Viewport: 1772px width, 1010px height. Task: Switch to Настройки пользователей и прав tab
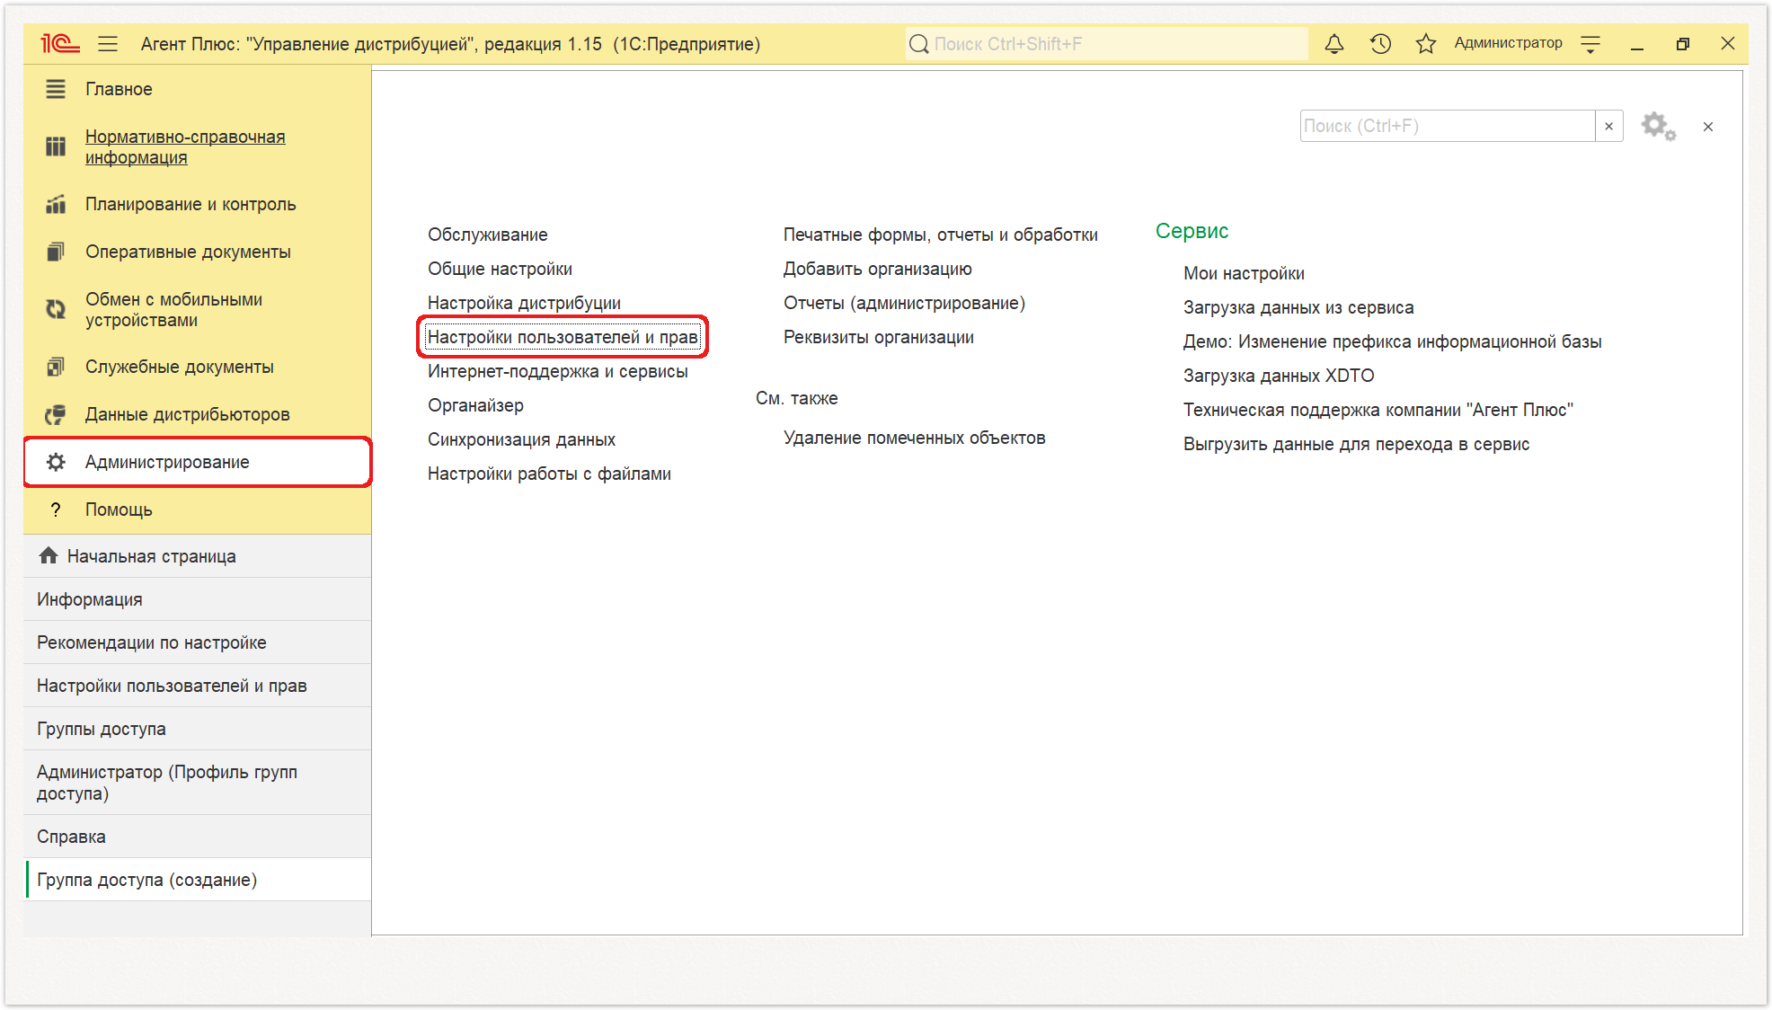click(198, 686)
